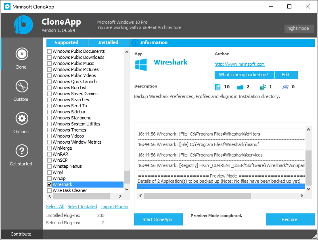Click What is being backed up? button

pos(244,75)
